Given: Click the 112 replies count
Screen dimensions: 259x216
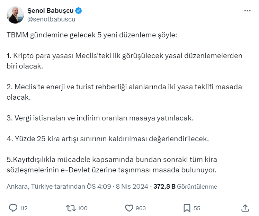Looking at the screenshot, I should [x=24, y=208].
